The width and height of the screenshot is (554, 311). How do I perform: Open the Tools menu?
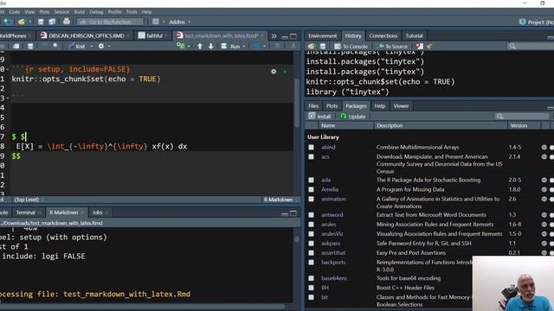pos(132,12)
